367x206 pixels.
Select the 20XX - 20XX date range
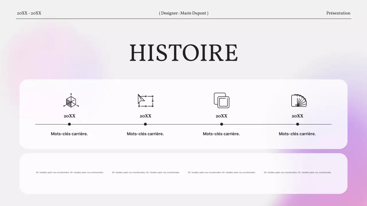coord(29,13)
